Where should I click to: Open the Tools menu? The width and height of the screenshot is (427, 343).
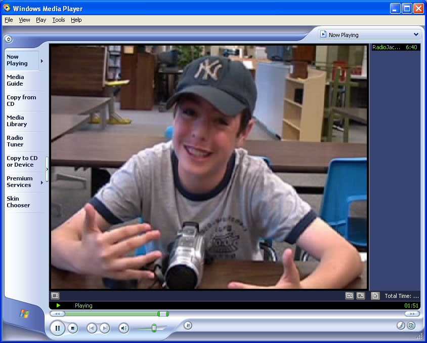coord(59,20)
